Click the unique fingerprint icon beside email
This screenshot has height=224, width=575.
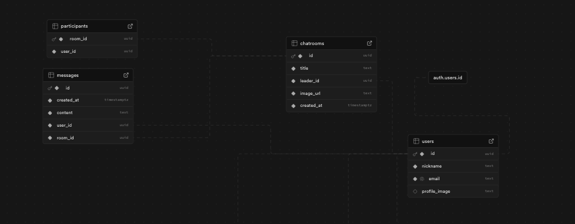point(422,179)
